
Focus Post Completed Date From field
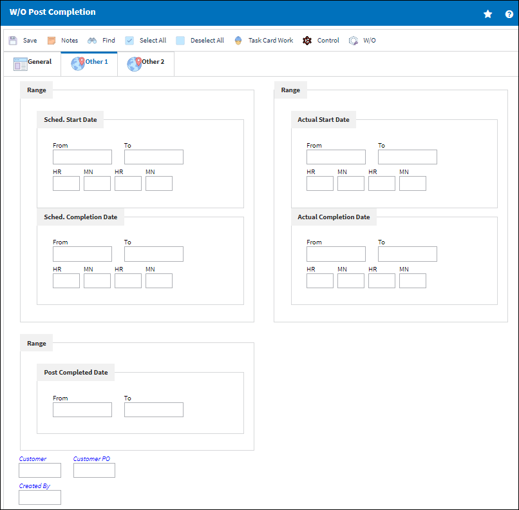(82, 410)
